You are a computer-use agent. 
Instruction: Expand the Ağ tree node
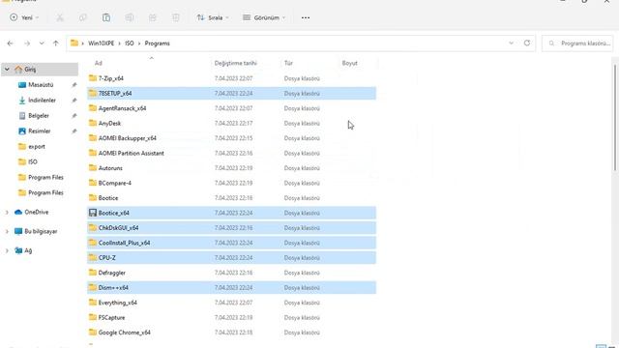click(x=7, y=250)
